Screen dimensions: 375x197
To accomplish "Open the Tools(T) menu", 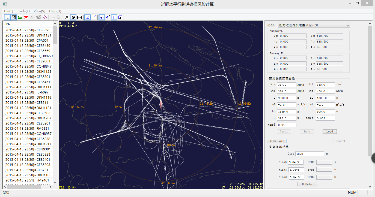I will click(23, 11).
